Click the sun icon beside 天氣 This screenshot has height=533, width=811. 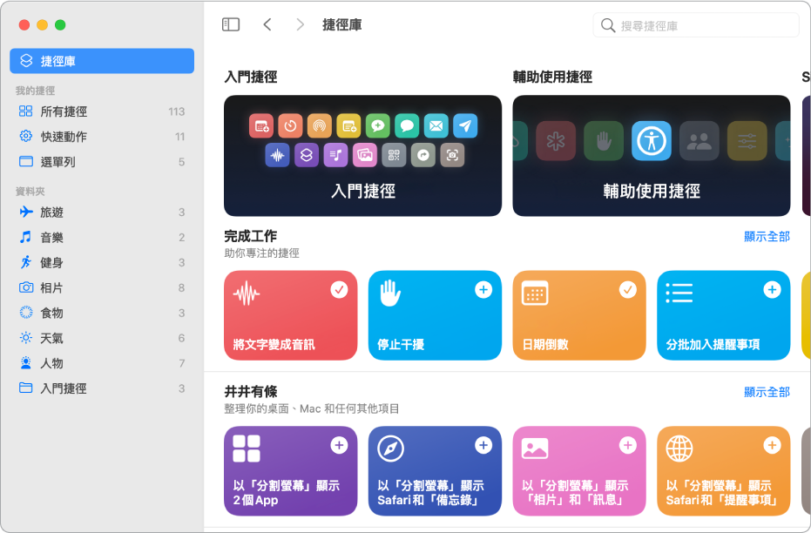click(26, 338)
